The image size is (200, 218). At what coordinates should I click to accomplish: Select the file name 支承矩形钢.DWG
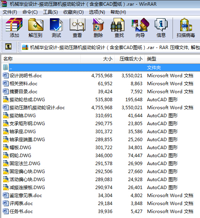pyautogui.click(x=27, y=124)
